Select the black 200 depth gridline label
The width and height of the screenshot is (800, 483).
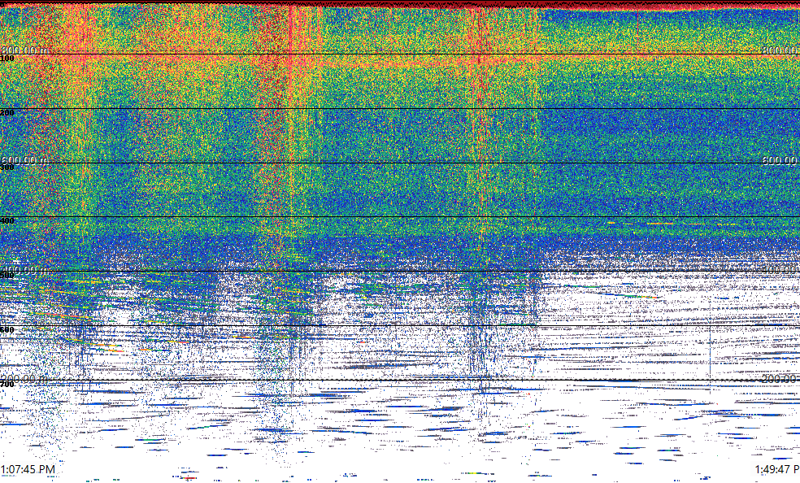click(7, 113)
